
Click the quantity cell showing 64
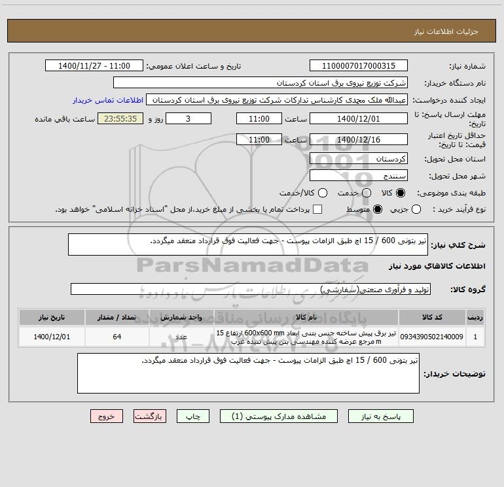[x=117, y=337]
